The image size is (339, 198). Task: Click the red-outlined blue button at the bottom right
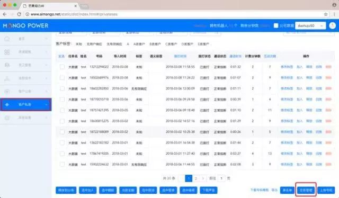(306, 190)
